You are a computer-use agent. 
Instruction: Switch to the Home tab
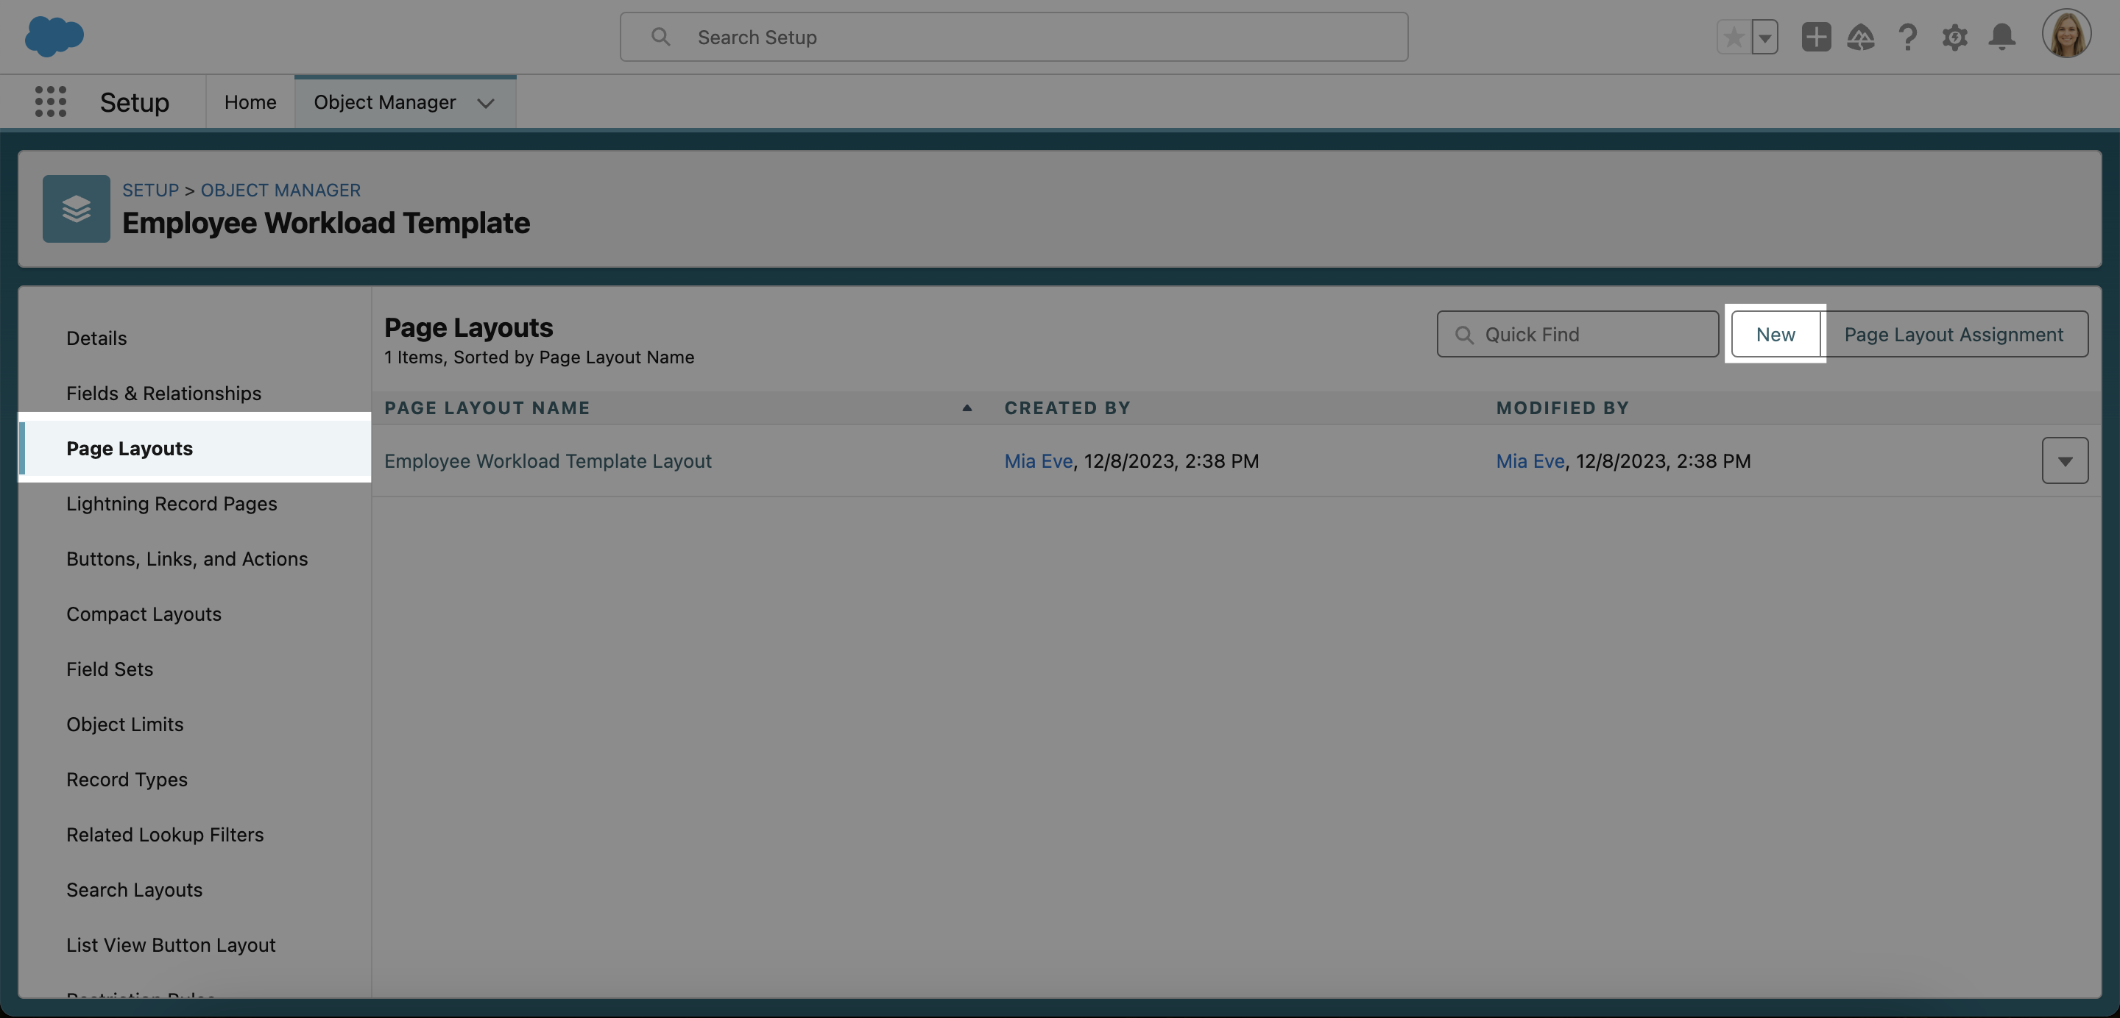250,102
